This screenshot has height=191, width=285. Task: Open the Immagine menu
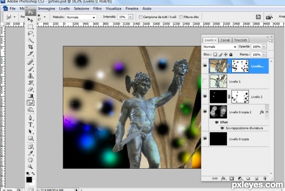(x=47, y=9)
